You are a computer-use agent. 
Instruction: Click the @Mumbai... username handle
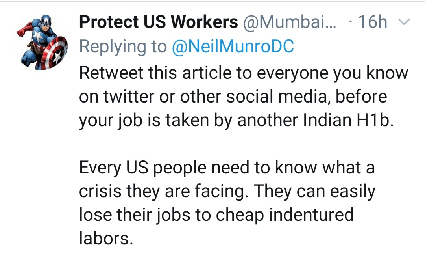(290, 22)
